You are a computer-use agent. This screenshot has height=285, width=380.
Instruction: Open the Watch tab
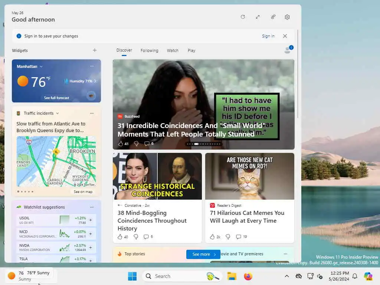[173, 50]
